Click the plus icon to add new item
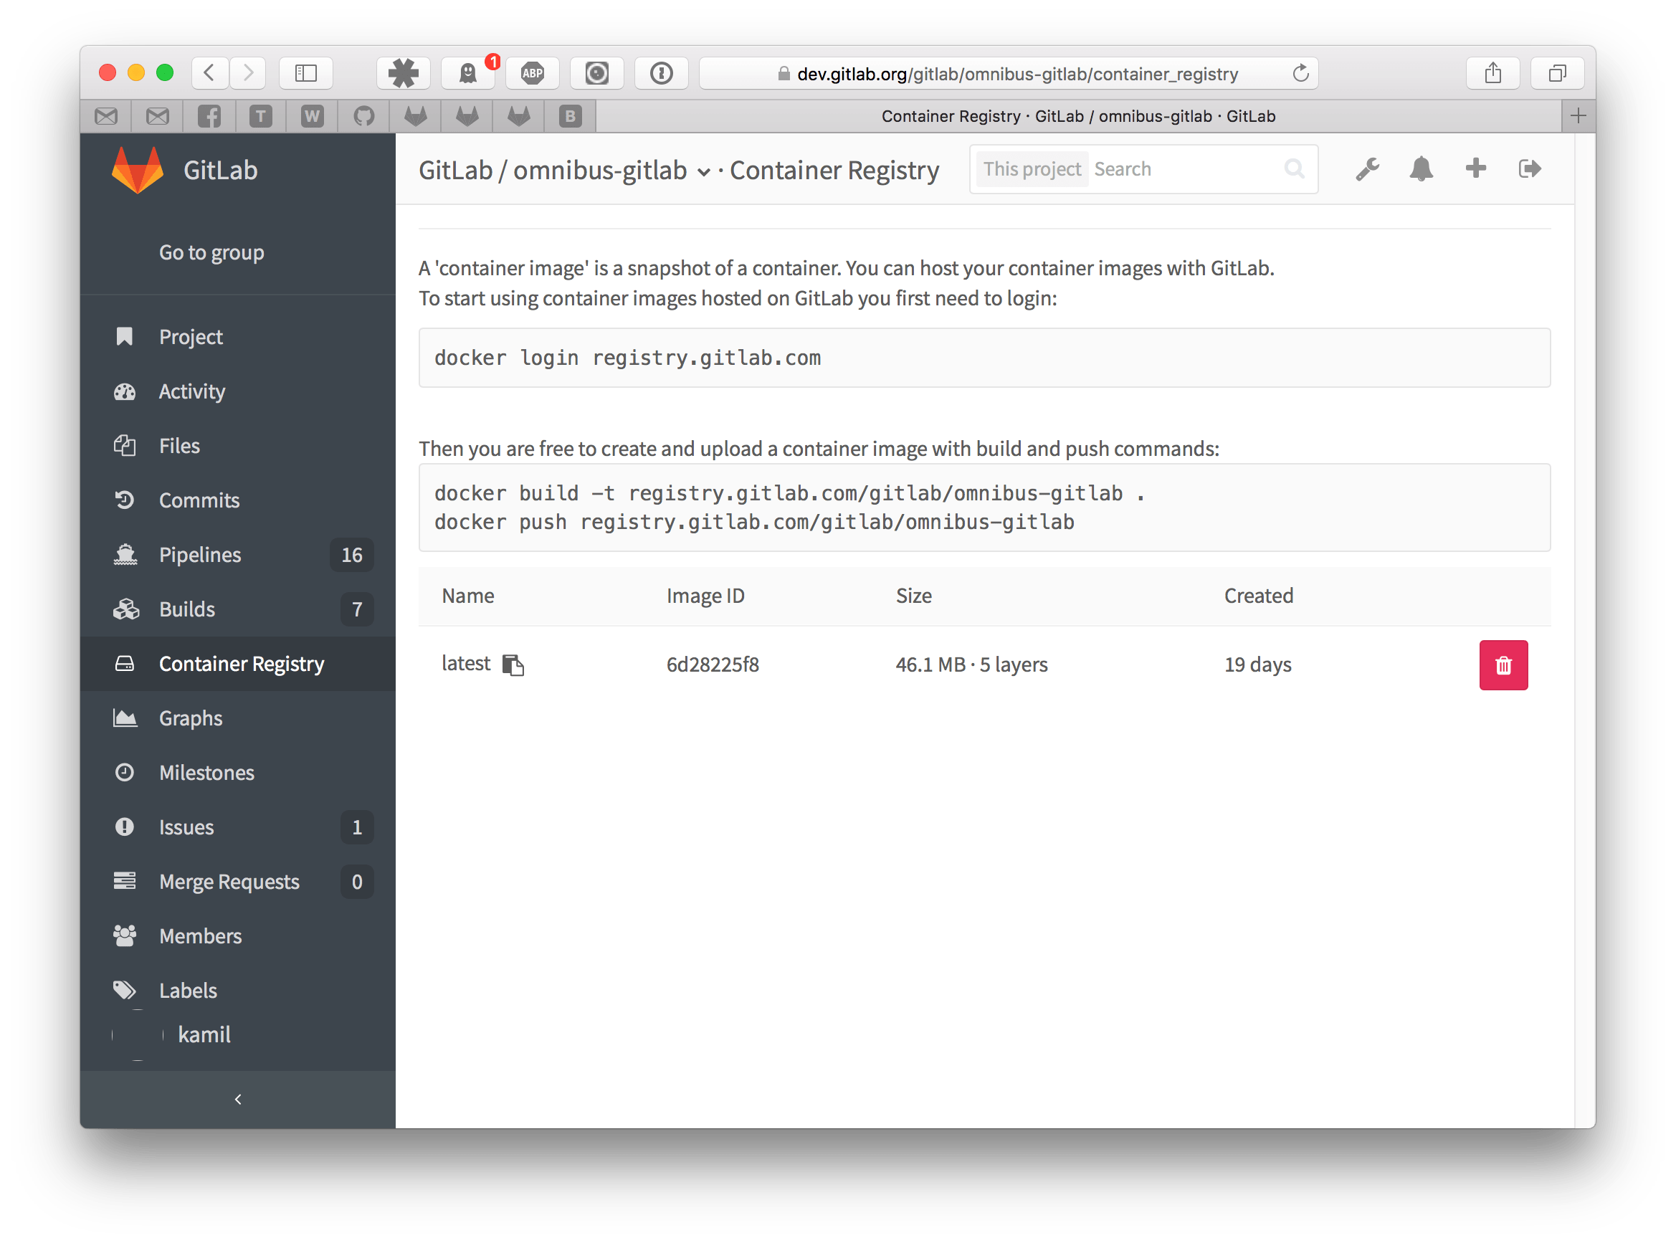The height and width of the screenshot is (1243, 1676). pos(1476,170)
